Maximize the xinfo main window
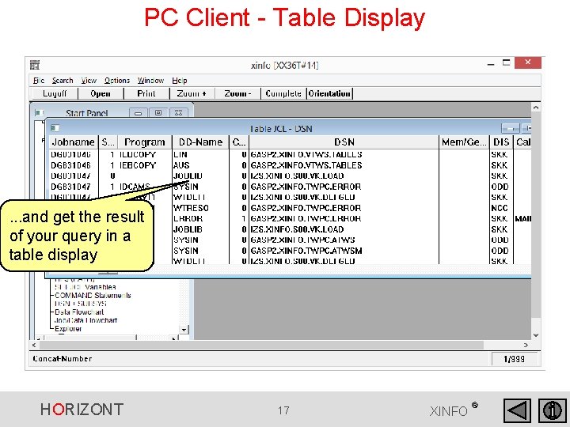 click(x=507, y=62)
